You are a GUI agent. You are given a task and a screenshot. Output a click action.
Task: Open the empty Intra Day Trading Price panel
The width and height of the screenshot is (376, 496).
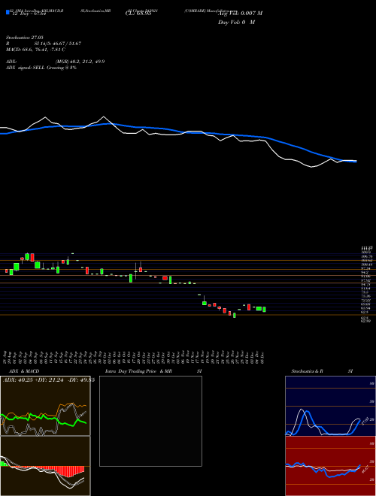pos(150,421)
